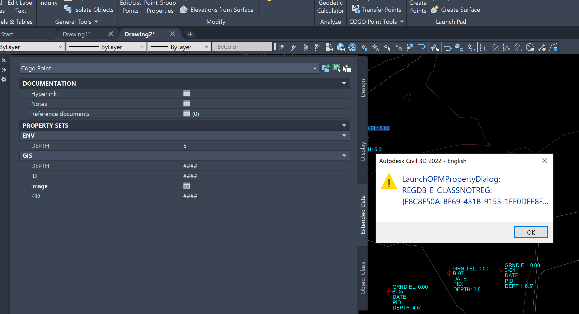Image resolution: width=579 pixels, height=314 pixels.
Task: Click the Quick Select icon in the properties palette
Action: (x=347, y=68)
